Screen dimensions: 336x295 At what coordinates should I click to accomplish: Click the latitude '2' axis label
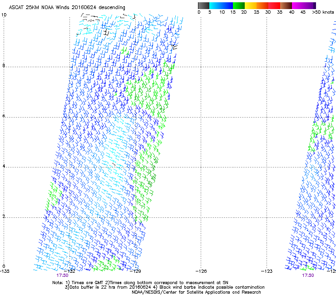[x=4, y=216]
